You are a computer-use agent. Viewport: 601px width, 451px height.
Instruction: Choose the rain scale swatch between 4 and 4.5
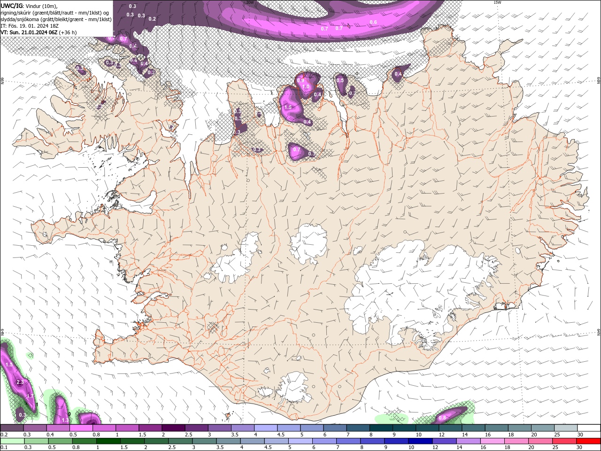point(253,441)
